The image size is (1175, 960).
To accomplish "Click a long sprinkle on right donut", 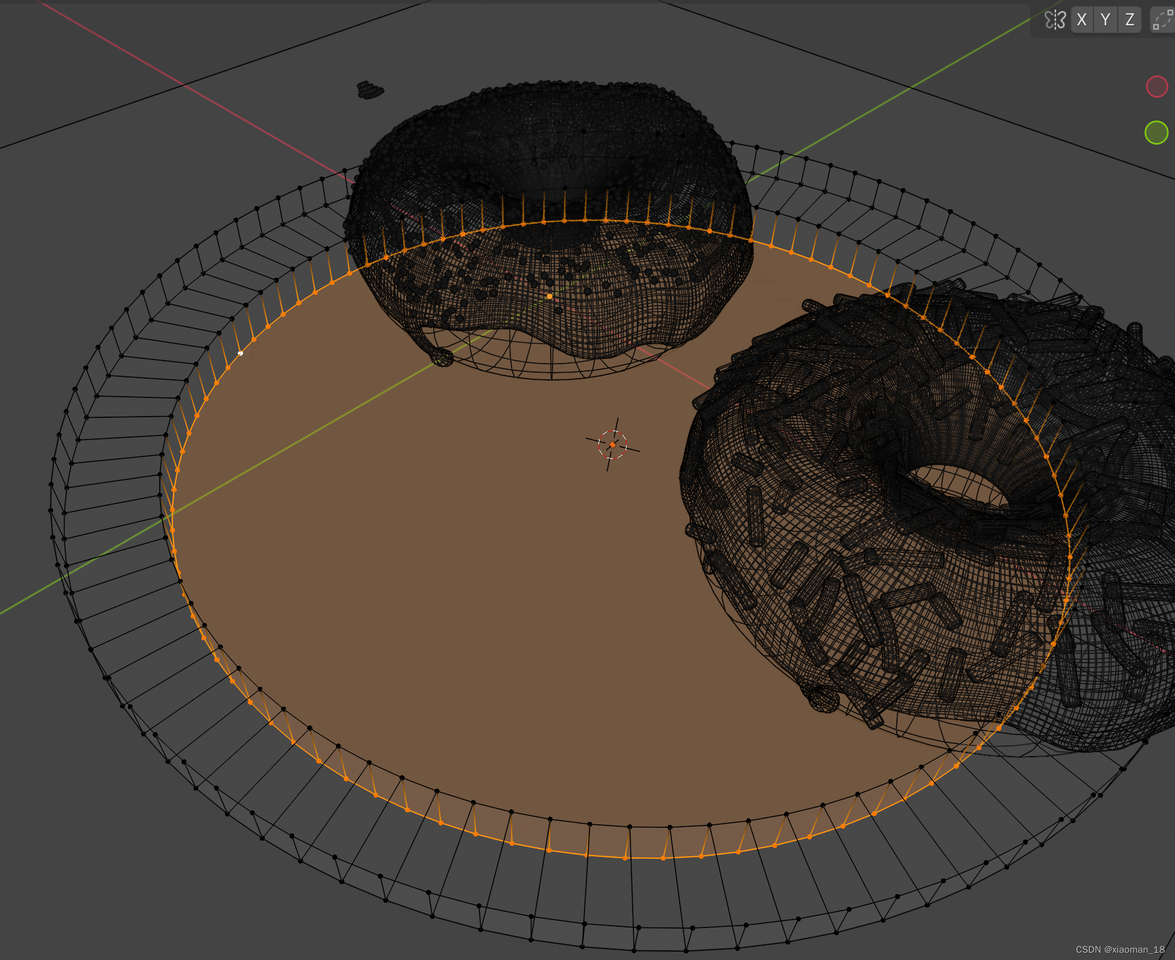I will (x=755, y=516).
